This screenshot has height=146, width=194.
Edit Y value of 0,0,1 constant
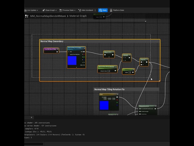click(109, 99)
